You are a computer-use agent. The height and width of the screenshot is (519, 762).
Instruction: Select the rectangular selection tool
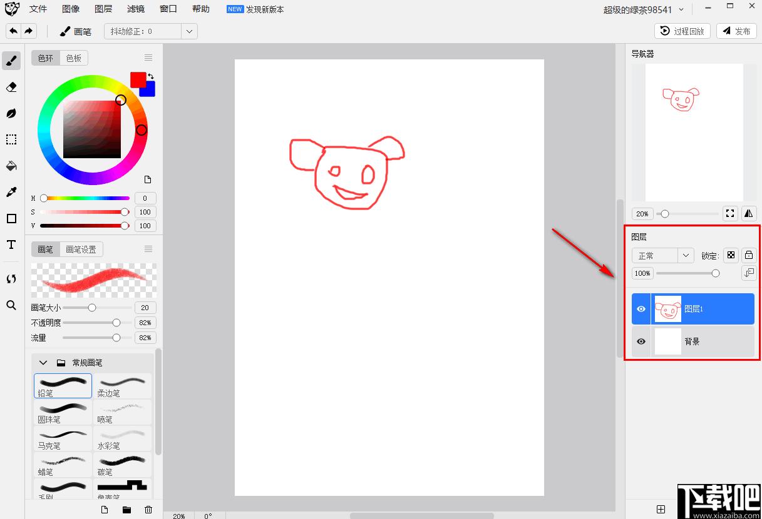pos(11,139)
